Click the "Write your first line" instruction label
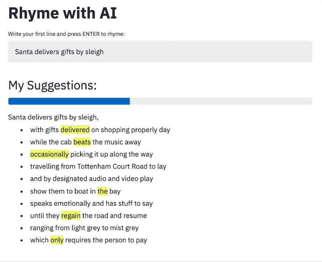Screen dimensions: 322x262 coord(66,34)
